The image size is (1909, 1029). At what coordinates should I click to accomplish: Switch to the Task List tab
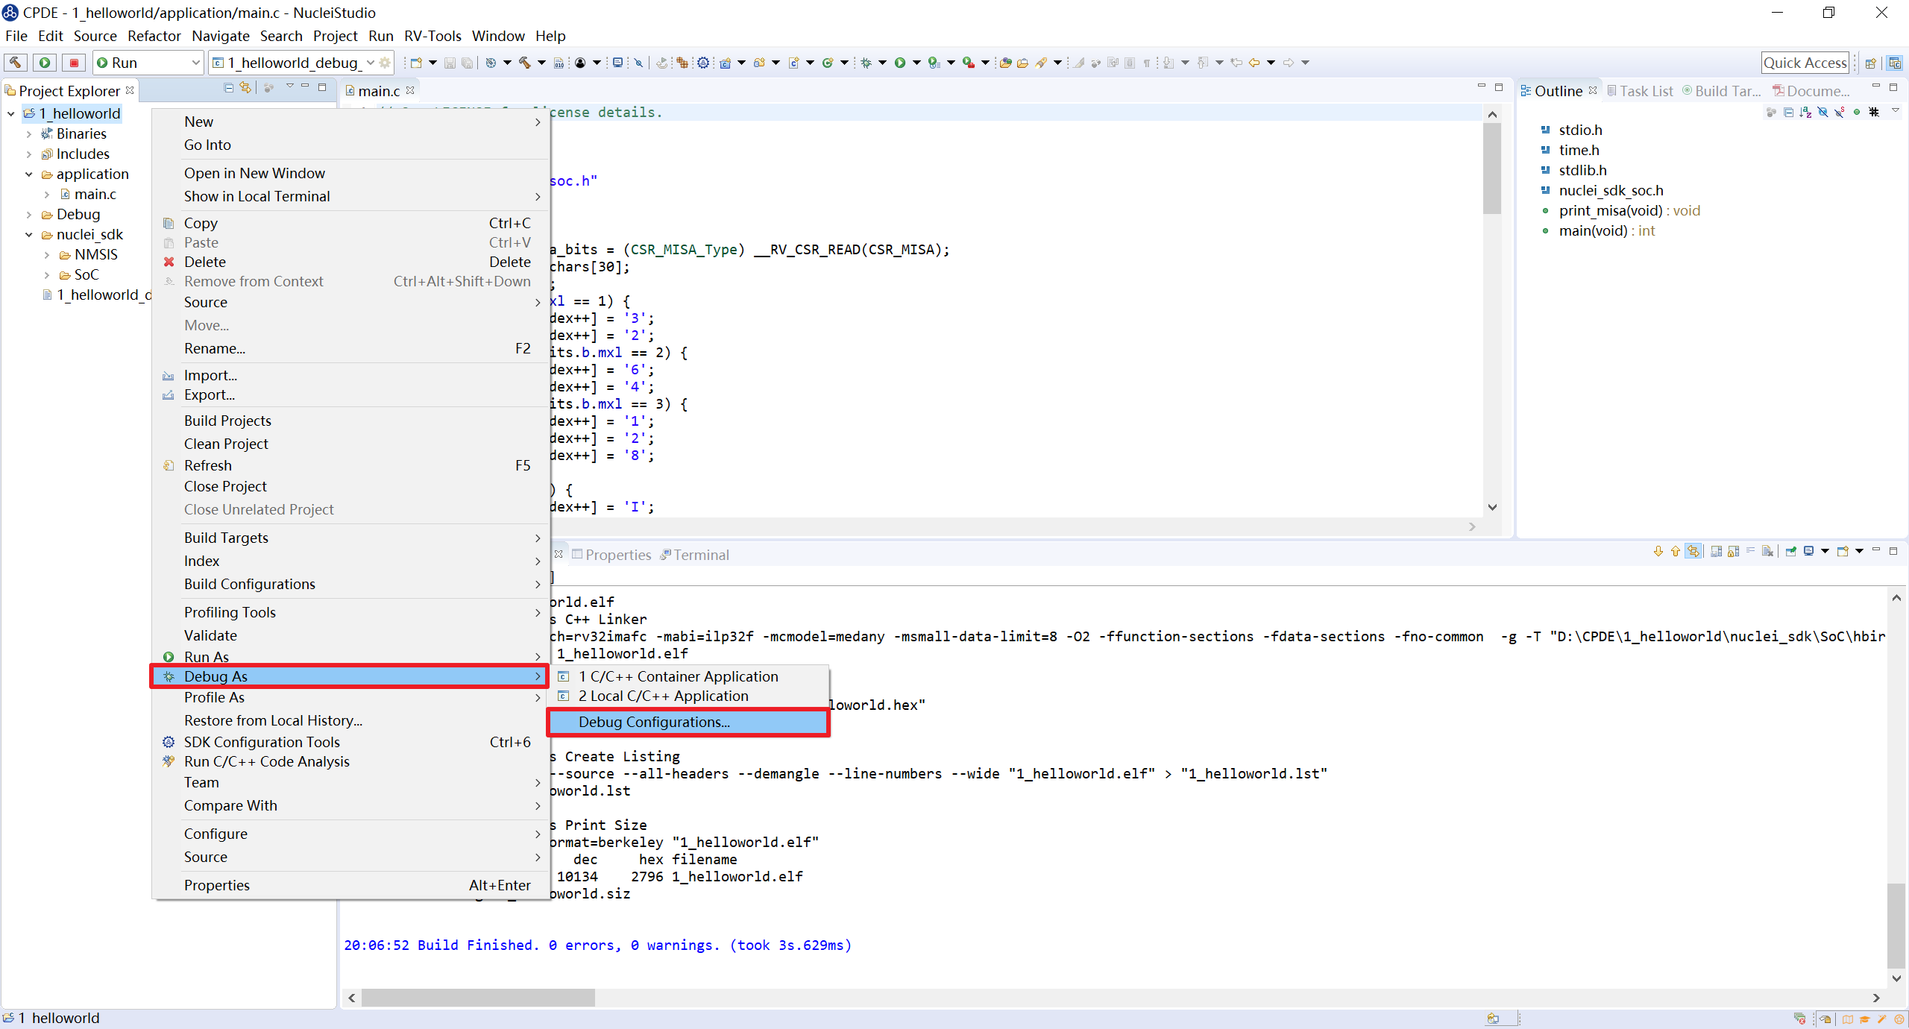1640,91
